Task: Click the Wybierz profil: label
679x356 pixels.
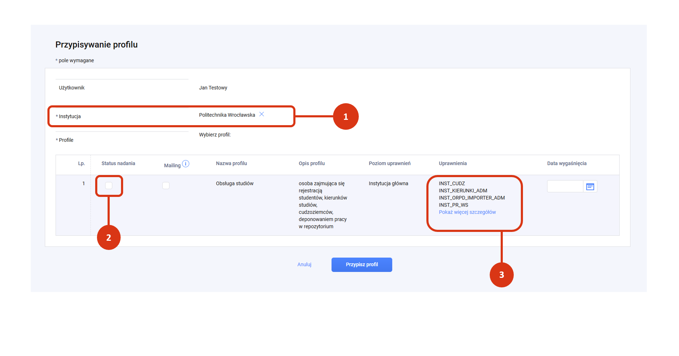Action: click(215, 135)
